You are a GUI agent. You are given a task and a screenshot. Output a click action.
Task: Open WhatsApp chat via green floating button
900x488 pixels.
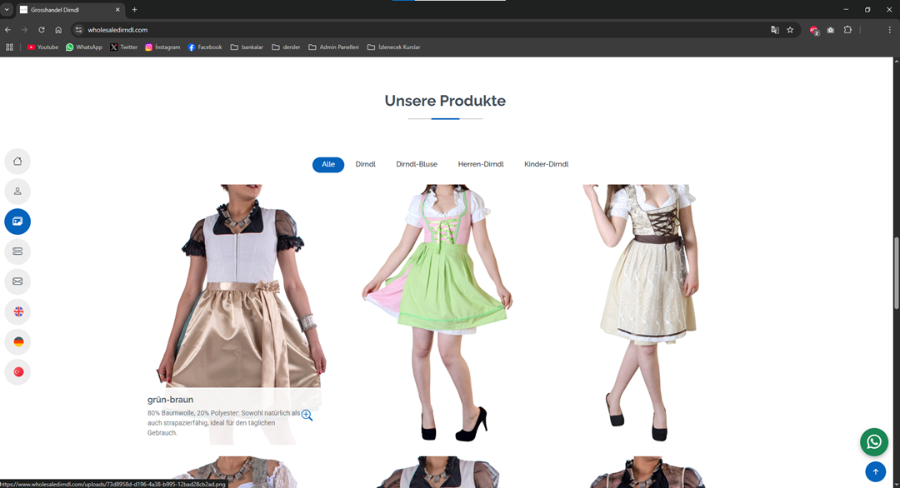coord(874,441)
